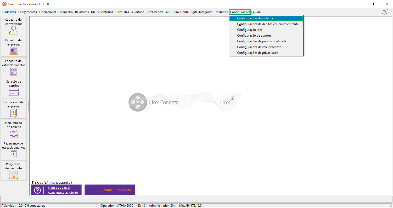Choose Configuração de cupom
The height and width of the screenshot is (208, 393).
point(266,36)
